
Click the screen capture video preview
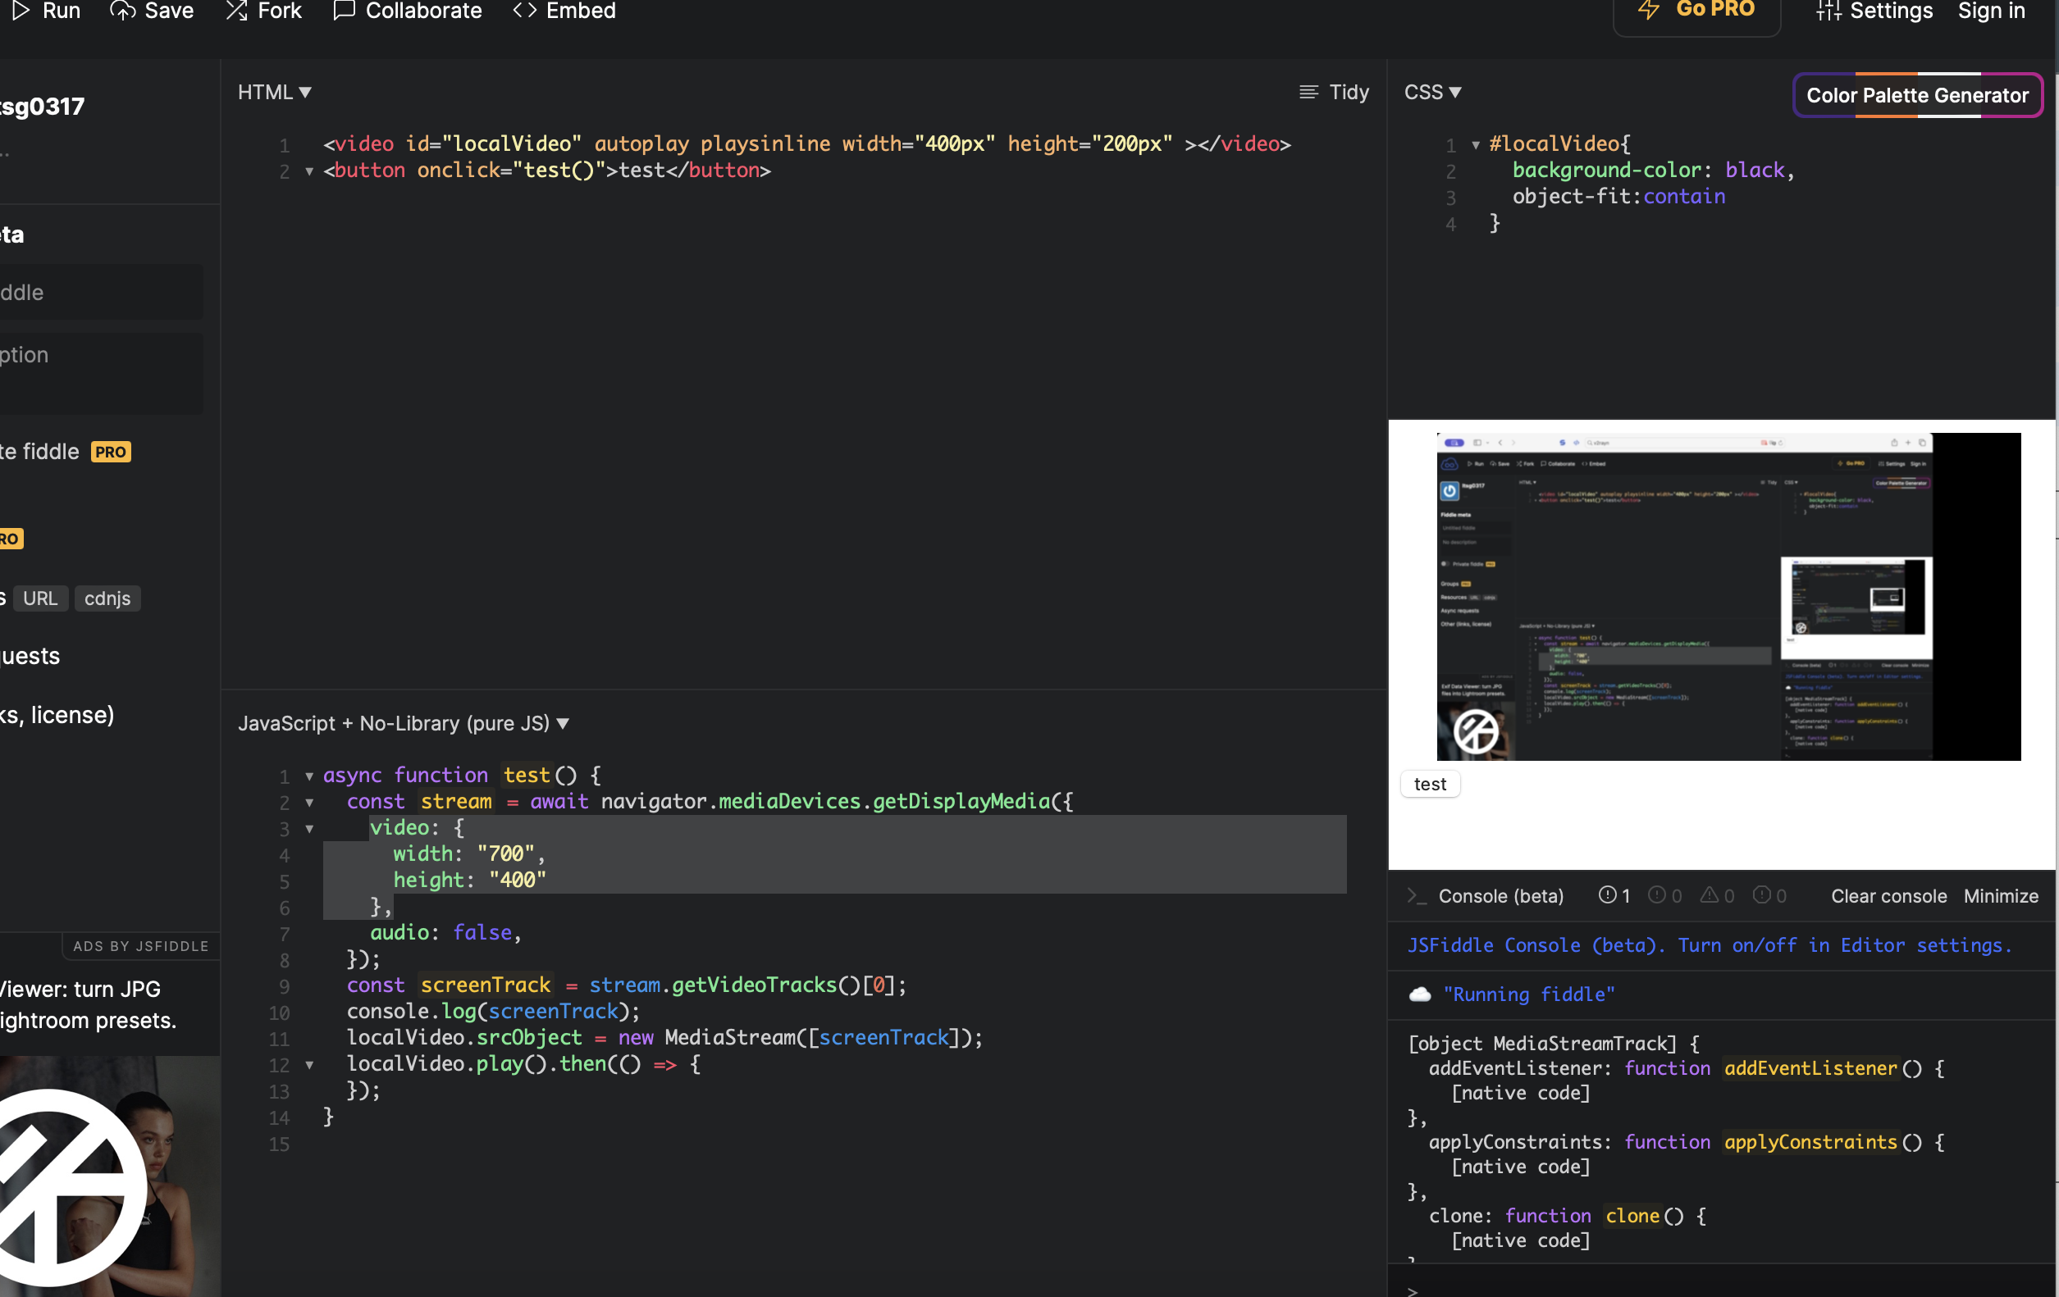[1728, 596]
